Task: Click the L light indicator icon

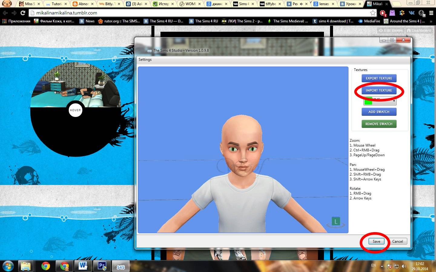Action: coord(336,222)
